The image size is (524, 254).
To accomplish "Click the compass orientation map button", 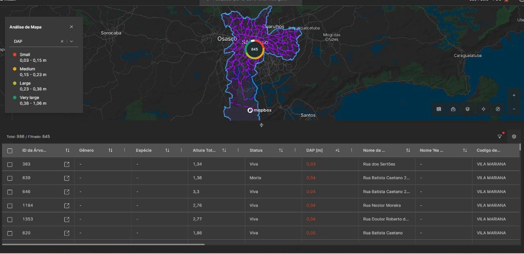I will [x=498, y=109].
